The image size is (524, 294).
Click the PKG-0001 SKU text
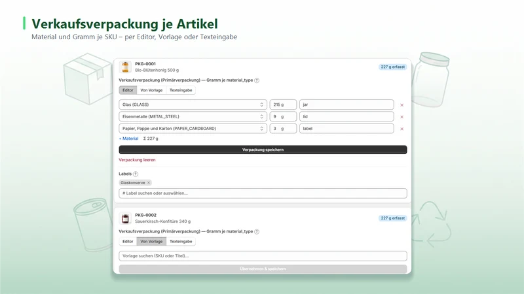point(145,64)
